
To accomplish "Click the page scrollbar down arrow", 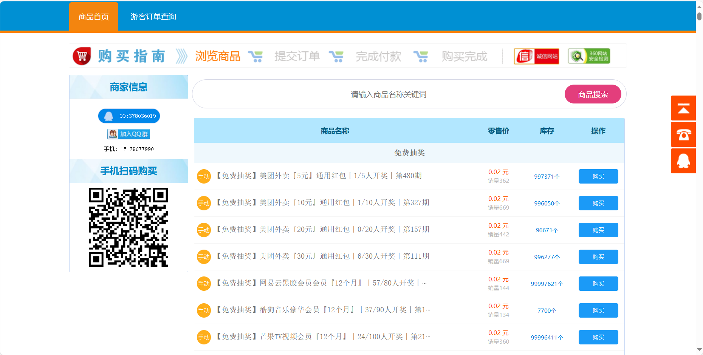I will (x=699, y=350).
